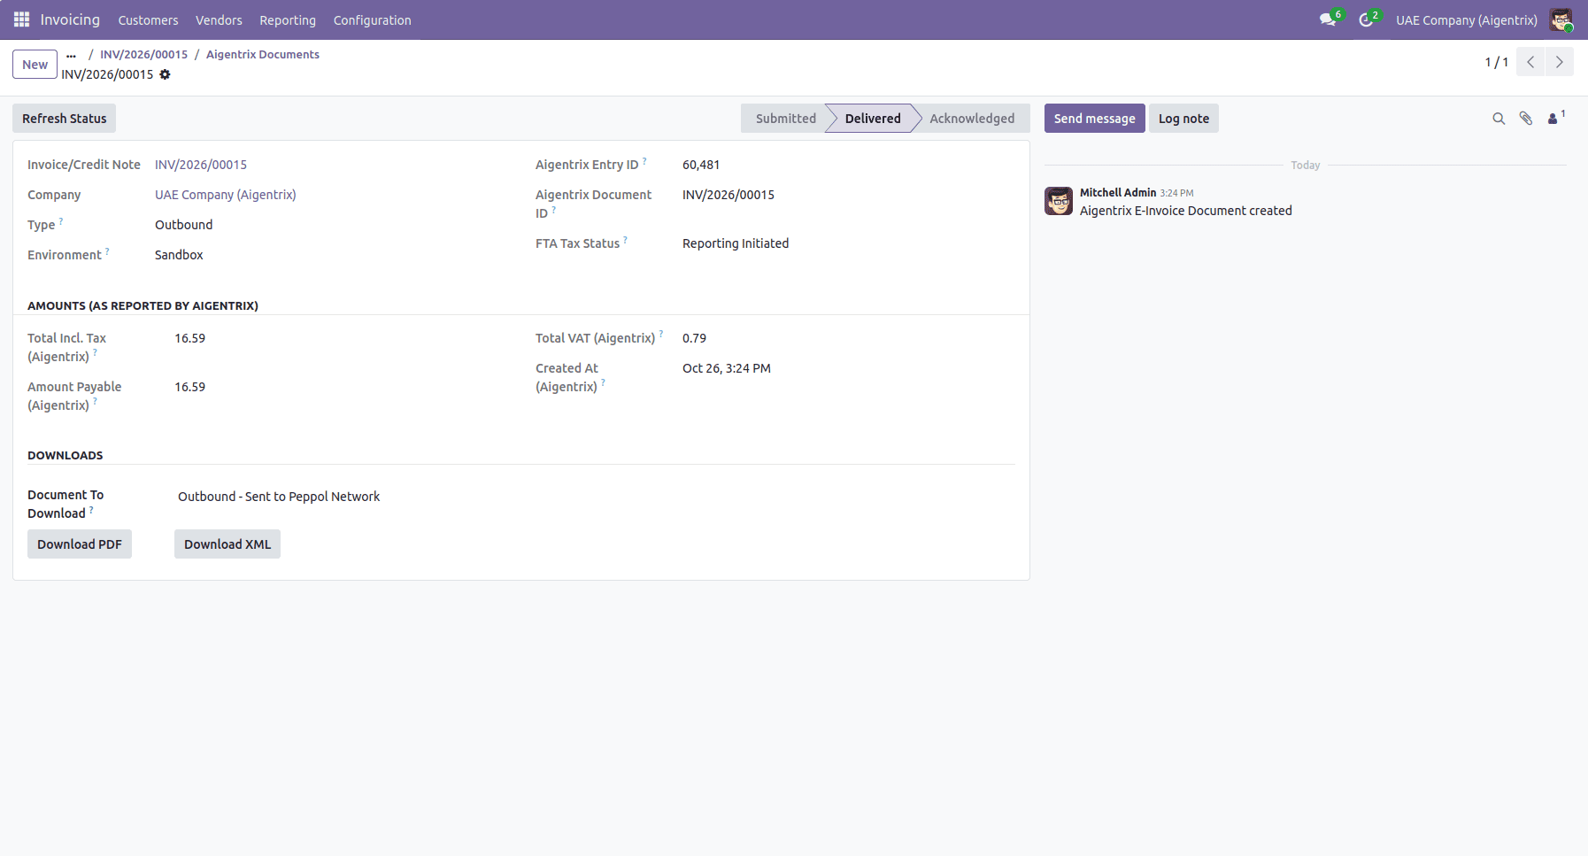
Task: Click the record actions gear icon
Action: point(165,74)
